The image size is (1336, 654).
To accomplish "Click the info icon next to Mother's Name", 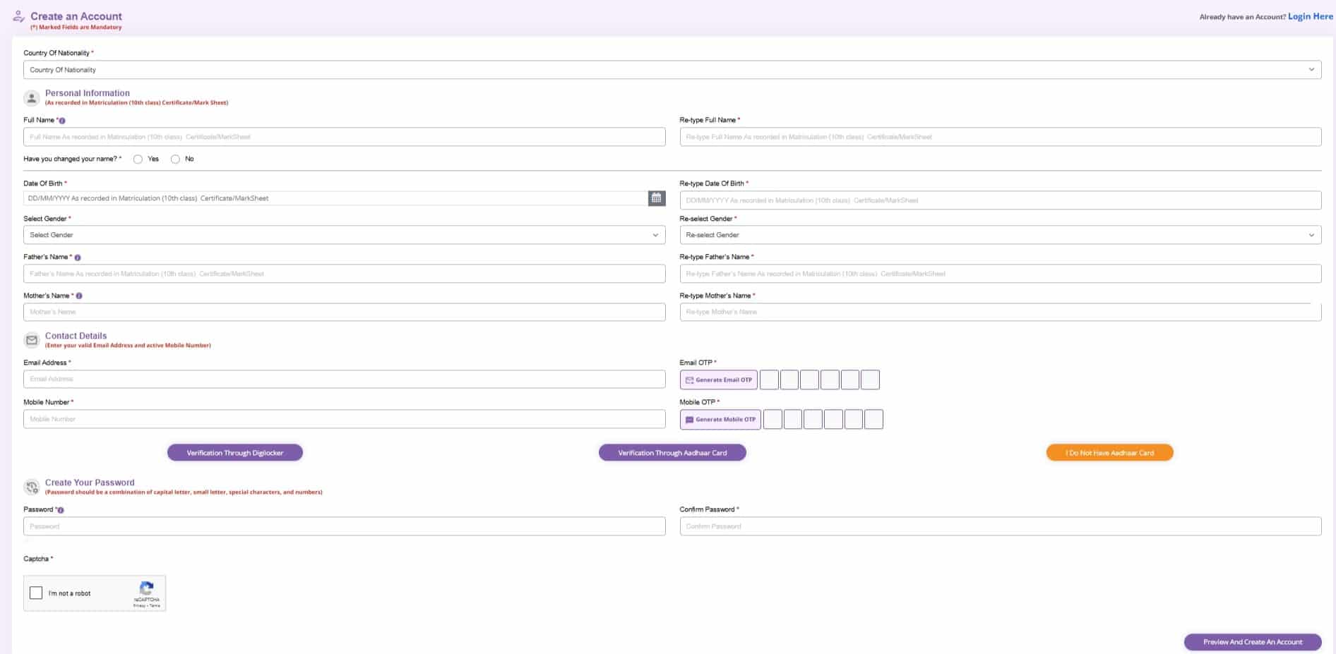I will (x=79, y=296).
